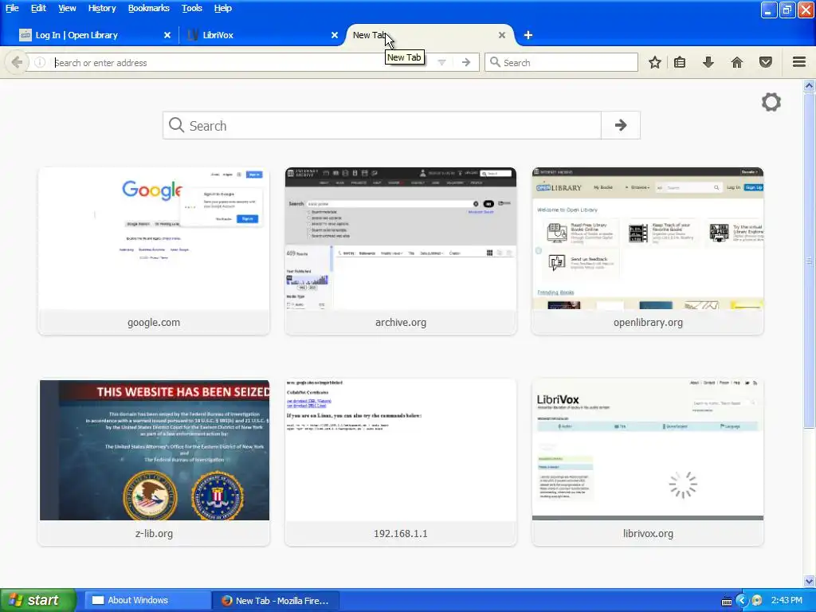Open the google.com tile
The width and height of the screenshot is (816, 612).
pyautogui.click(x=154, y=251)
